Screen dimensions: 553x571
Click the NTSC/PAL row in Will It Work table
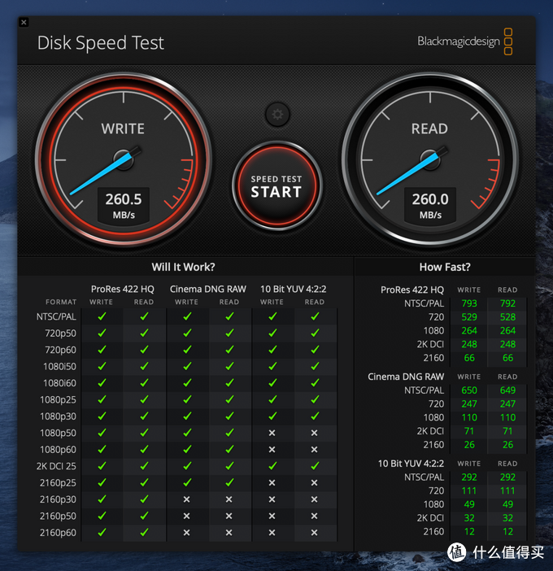pyautogui.click(x=187, y=316)
